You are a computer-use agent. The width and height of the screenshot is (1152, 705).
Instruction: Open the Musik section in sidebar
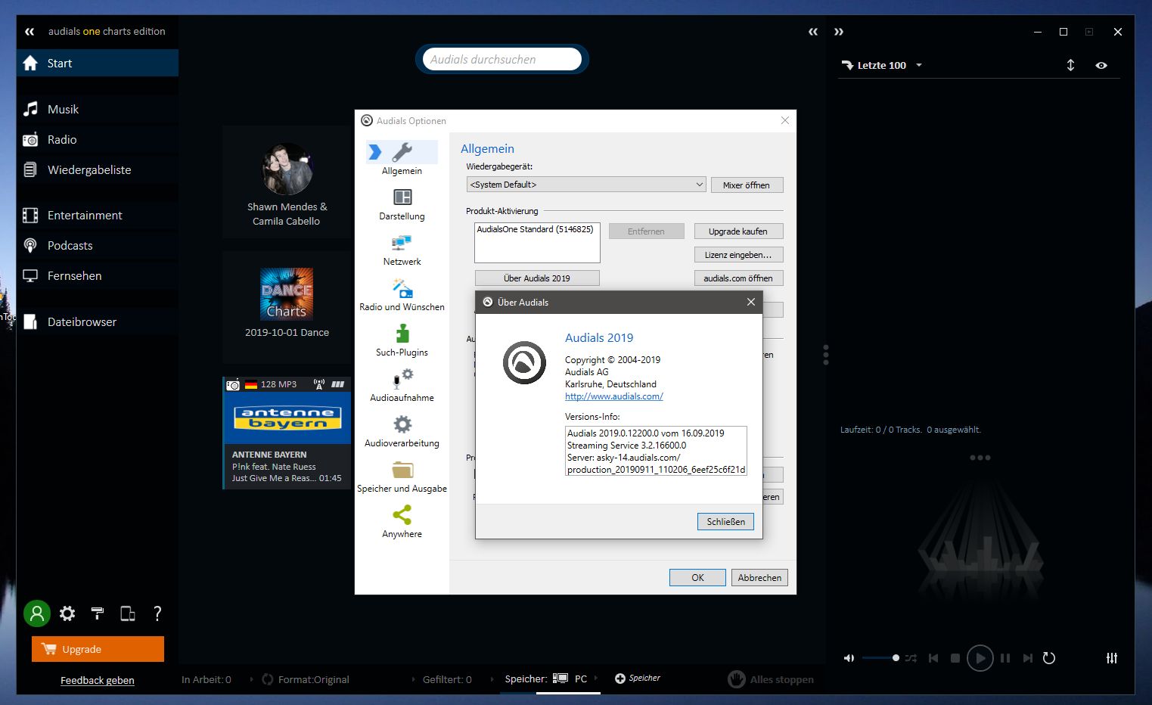click(97, 109)
